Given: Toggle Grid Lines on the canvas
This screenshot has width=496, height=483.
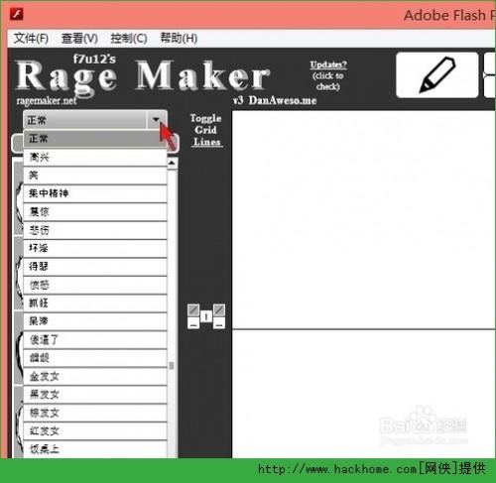Looking at the screenshot, I should tap(206, 130).
